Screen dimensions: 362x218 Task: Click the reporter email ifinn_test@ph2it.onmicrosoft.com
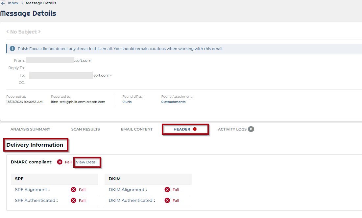[x=78, y=102]
